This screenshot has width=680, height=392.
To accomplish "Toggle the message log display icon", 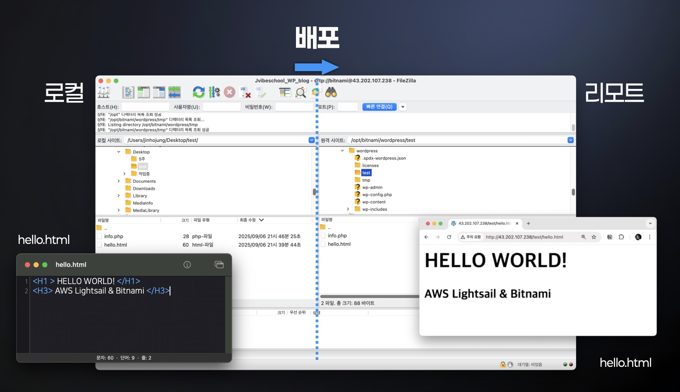I will pos(128,92).
